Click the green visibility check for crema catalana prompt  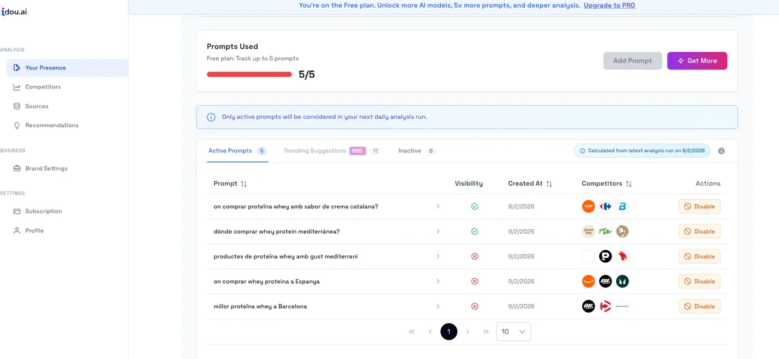coord(475,206)
